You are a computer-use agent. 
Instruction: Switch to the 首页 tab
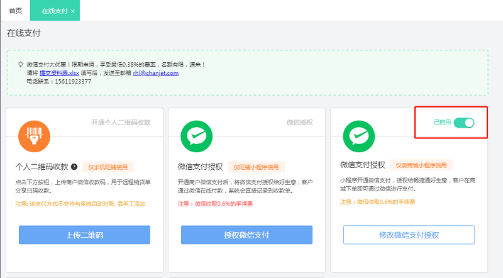(x=15, y=11)
